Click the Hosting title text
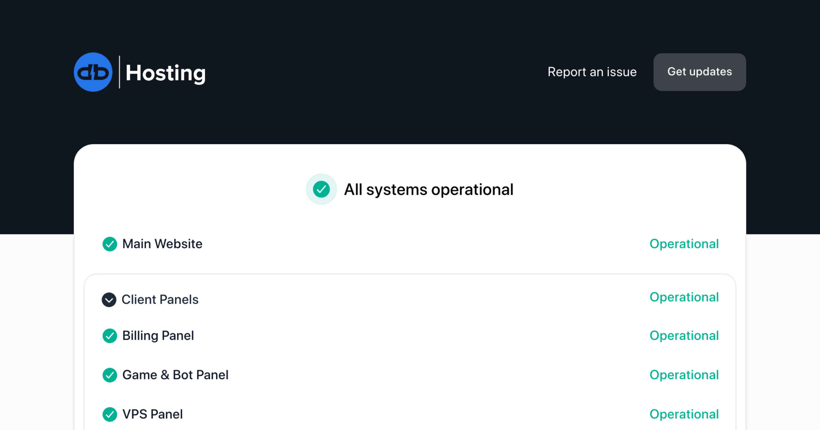The width and height of the screenshot is (820, 430). (165, 73)
